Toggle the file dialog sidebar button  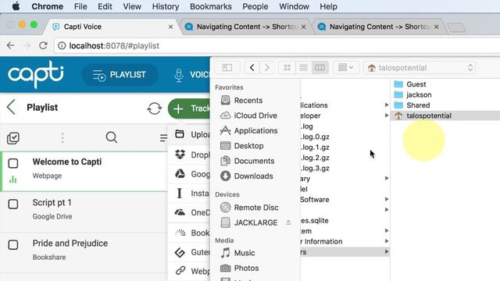[227, 68]
